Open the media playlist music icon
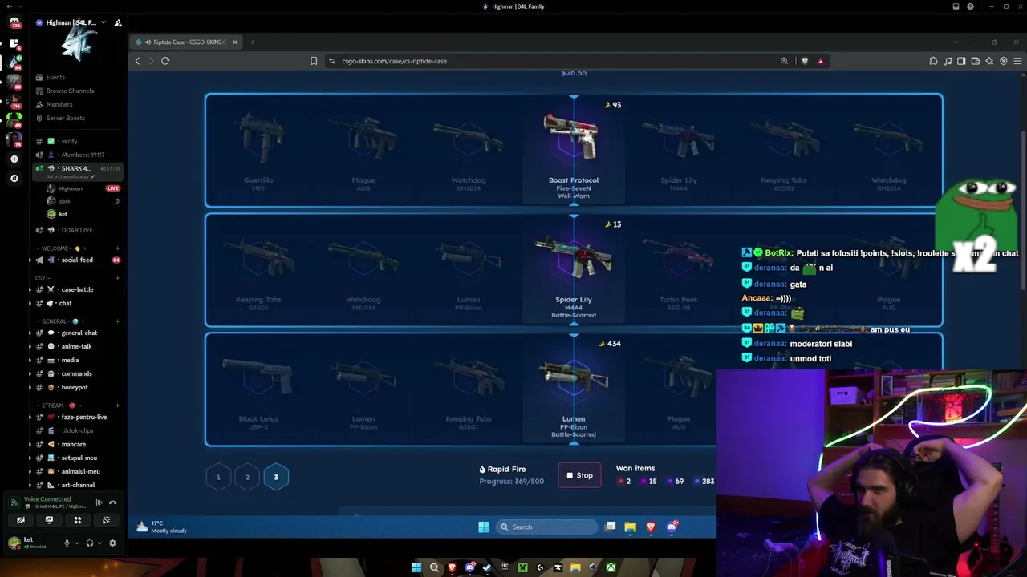 click(948, 61)
